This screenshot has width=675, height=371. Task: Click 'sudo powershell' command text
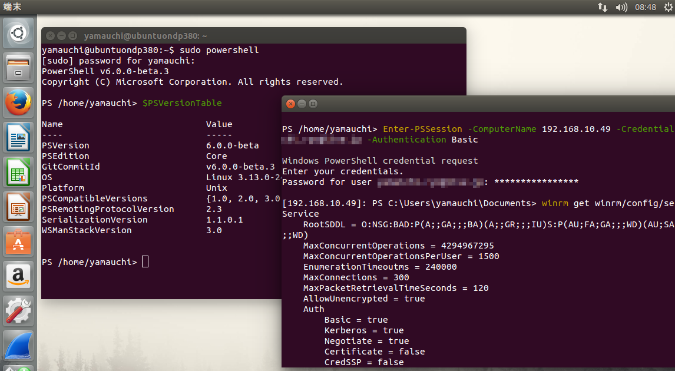[219, 50]
